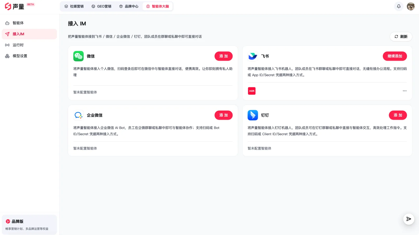Click the 接入 IM page heading

tap(77, 24)
